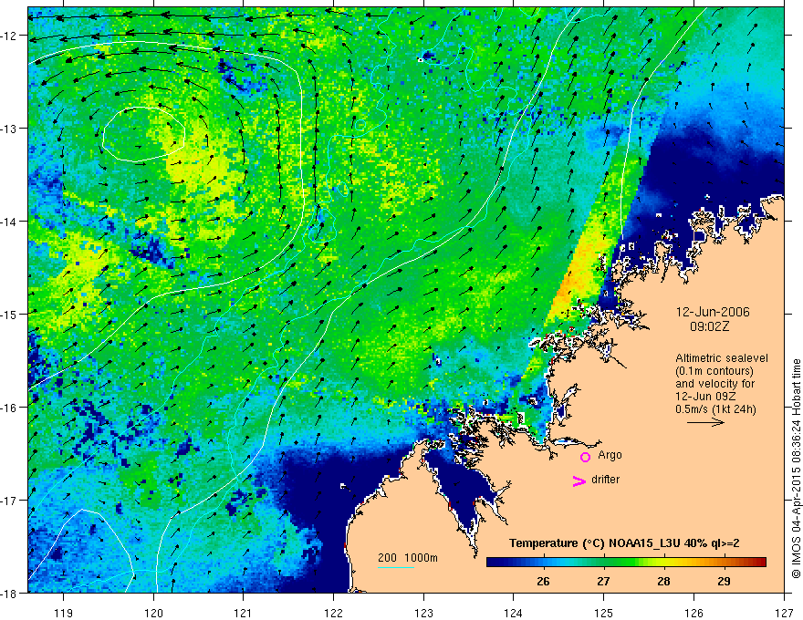Click the closed white eddy-center contour

point(143,134)
